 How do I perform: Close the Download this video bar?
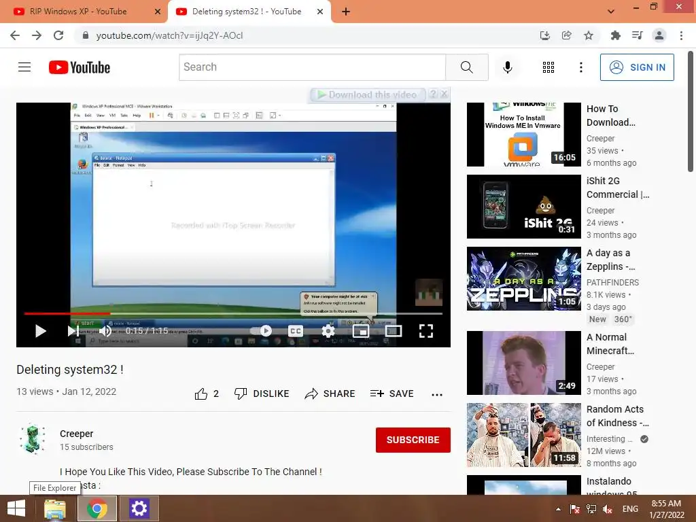pos(445,94)
